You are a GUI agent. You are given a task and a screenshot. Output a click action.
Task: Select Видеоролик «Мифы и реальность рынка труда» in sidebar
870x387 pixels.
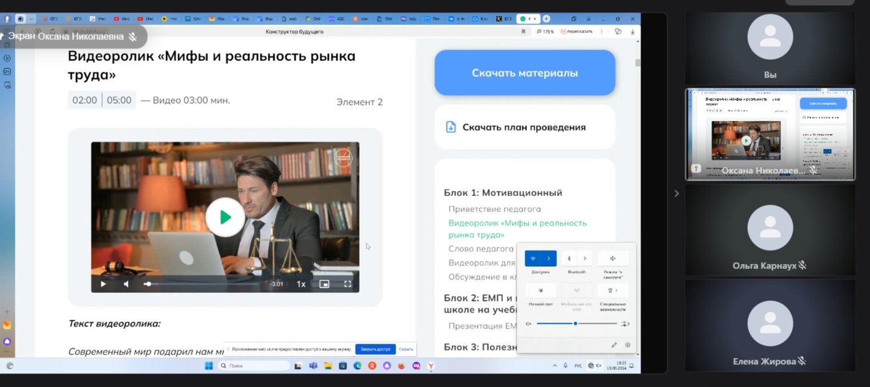[x=517, y=229]
